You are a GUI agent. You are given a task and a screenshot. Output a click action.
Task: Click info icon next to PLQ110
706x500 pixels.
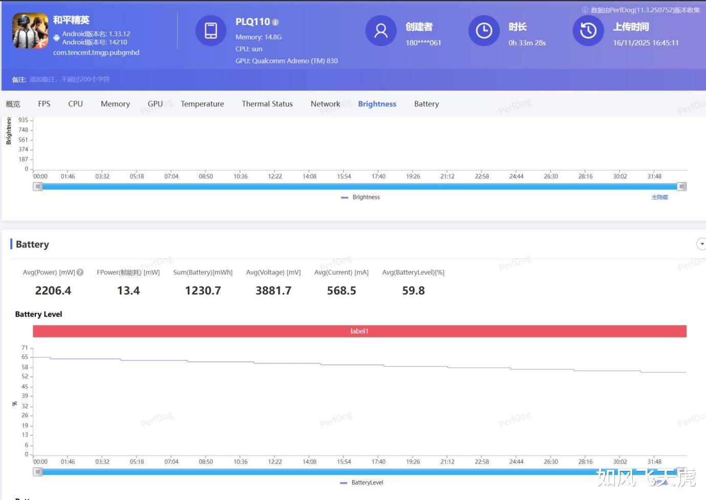point(275,22)
